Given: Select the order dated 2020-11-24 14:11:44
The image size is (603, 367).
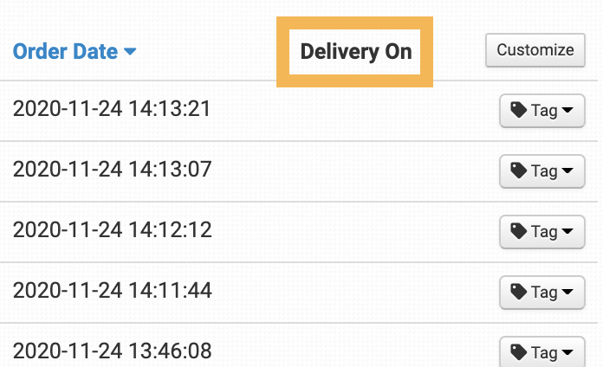Looking at the screenshot, I should 112,290.
